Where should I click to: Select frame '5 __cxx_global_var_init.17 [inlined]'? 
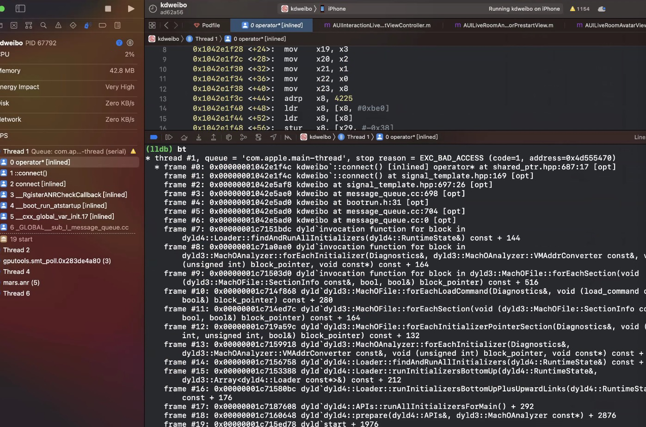coord(69,216)
